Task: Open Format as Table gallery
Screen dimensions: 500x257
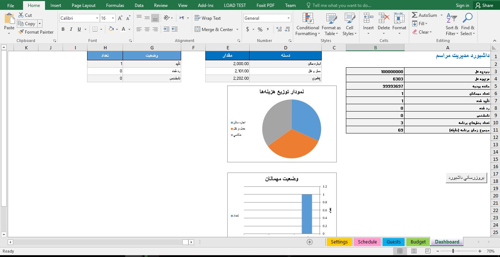Action: (x=331, y=24)
